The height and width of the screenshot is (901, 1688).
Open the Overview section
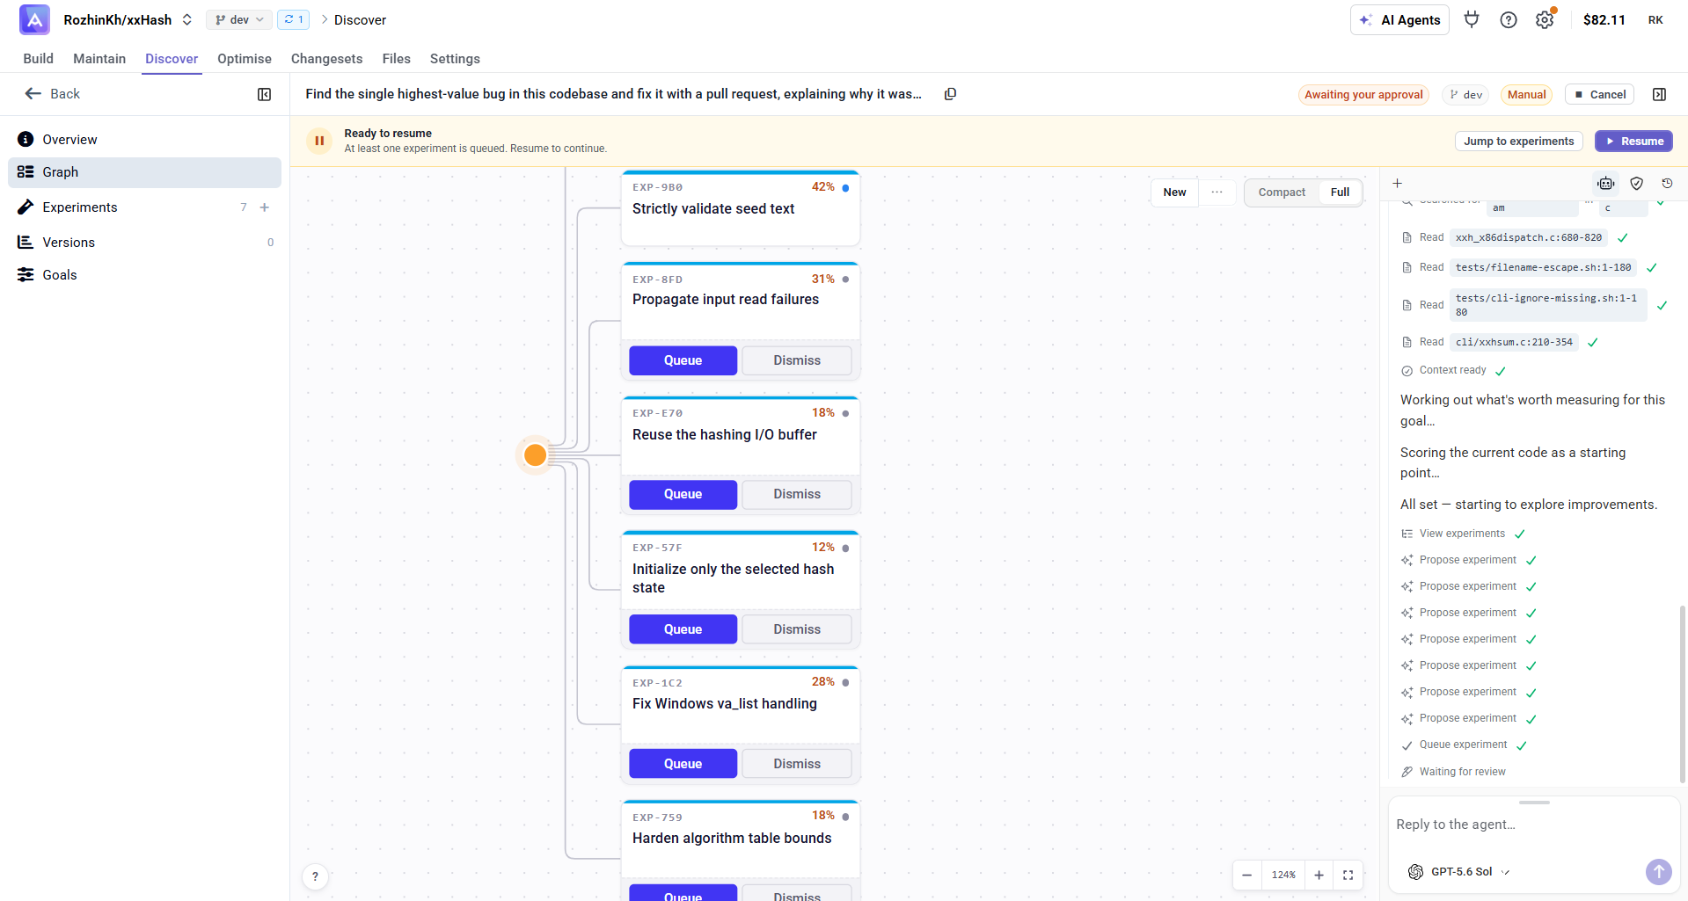(144, 139)
